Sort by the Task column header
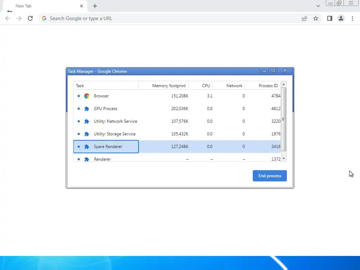 click(106, 86)
